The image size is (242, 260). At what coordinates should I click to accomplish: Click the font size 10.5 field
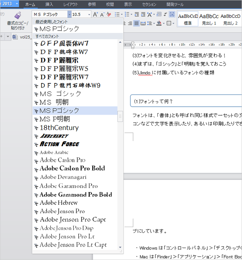(x=79, y=14)
